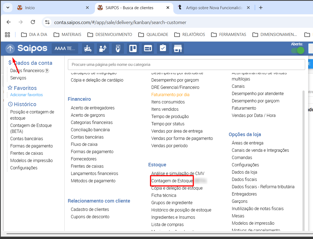Screen dimensions: 313x239
Task: Reload the page with refresh icon
Action: click(33, 22)
